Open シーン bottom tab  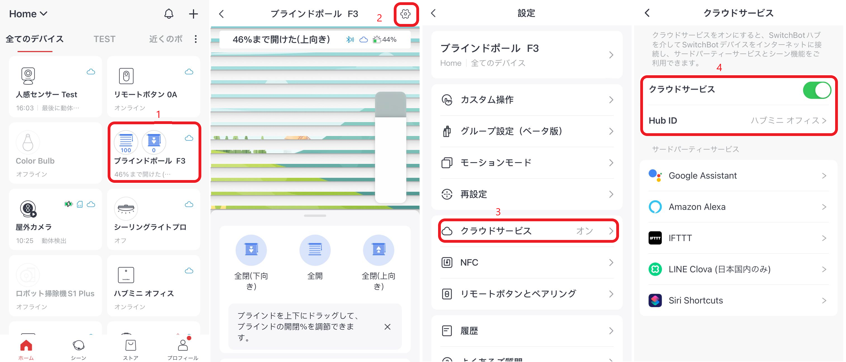pos(78,350)
